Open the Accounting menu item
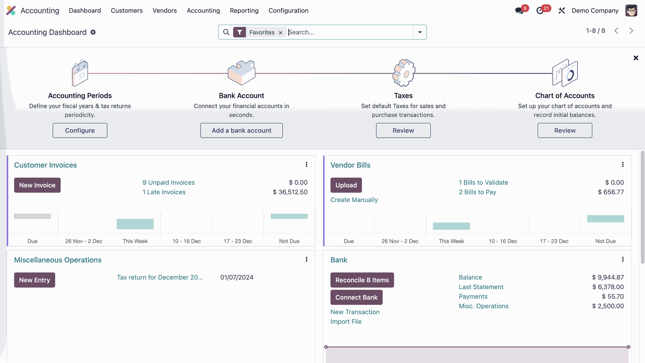Viewport: 645px width, 363px height. pyautogui.click(x=203, y=10)
